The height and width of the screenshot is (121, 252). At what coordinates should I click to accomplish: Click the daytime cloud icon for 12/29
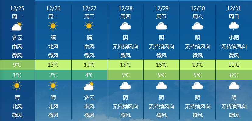point(162,26)
